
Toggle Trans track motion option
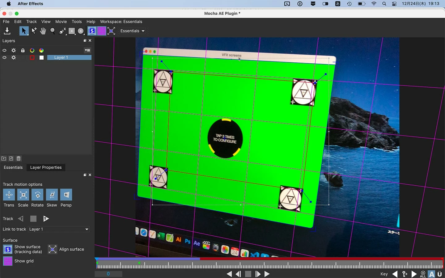click(9, 195)
